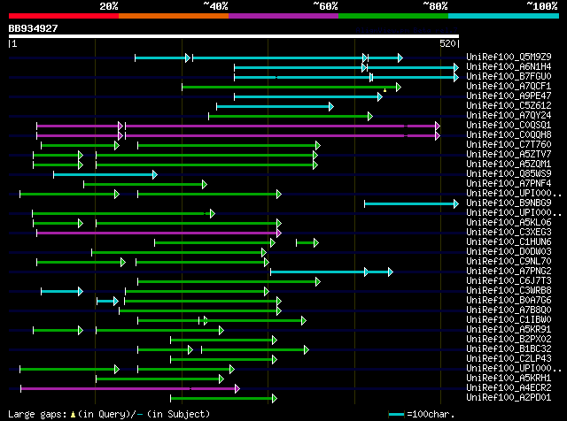Open subject UniRef100_A7QCF1

pyautogui.click(x=509, y=86)
